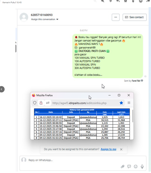
Task: Click the 6:45 PM timestamp
Action: point(84,30)
